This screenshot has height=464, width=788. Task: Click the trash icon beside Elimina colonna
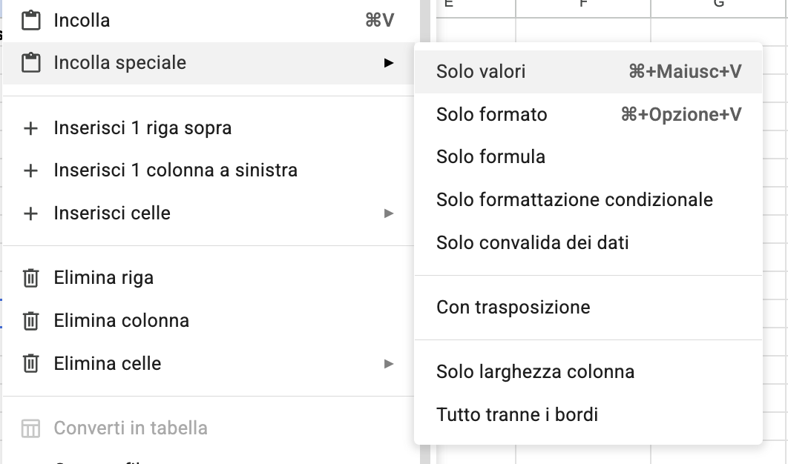31,321
